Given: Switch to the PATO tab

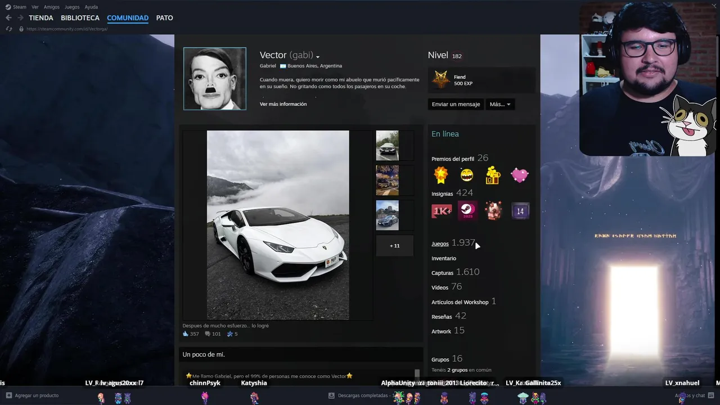Looking at the screenshot, I should tap(164, 18).
